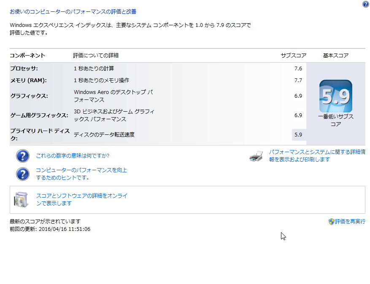Select the グラフィックス: row label
The height and width of the screenshot is (284, 370).
click(x=29, y=96)
